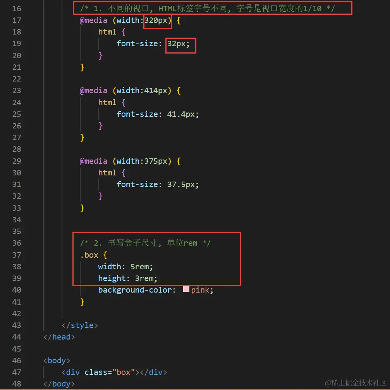Click the comment text on line 16
390x390 pixels.
click(x=208, y=9)
